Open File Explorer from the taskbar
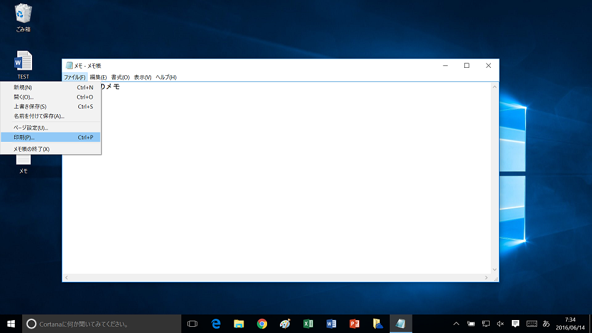The image size is (592, 333). pos(239,323)
